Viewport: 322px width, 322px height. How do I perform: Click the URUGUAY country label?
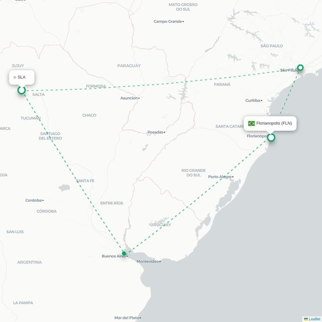(x=160, y=225)
